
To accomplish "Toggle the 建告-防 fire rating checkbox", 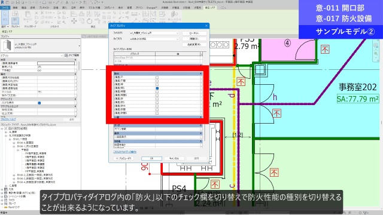I will point(157,99).
